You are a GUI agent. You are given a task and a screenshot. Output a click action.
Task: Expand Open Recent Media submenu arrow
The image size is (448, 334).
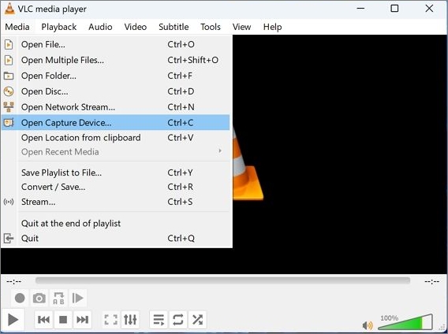click(220, 151)
